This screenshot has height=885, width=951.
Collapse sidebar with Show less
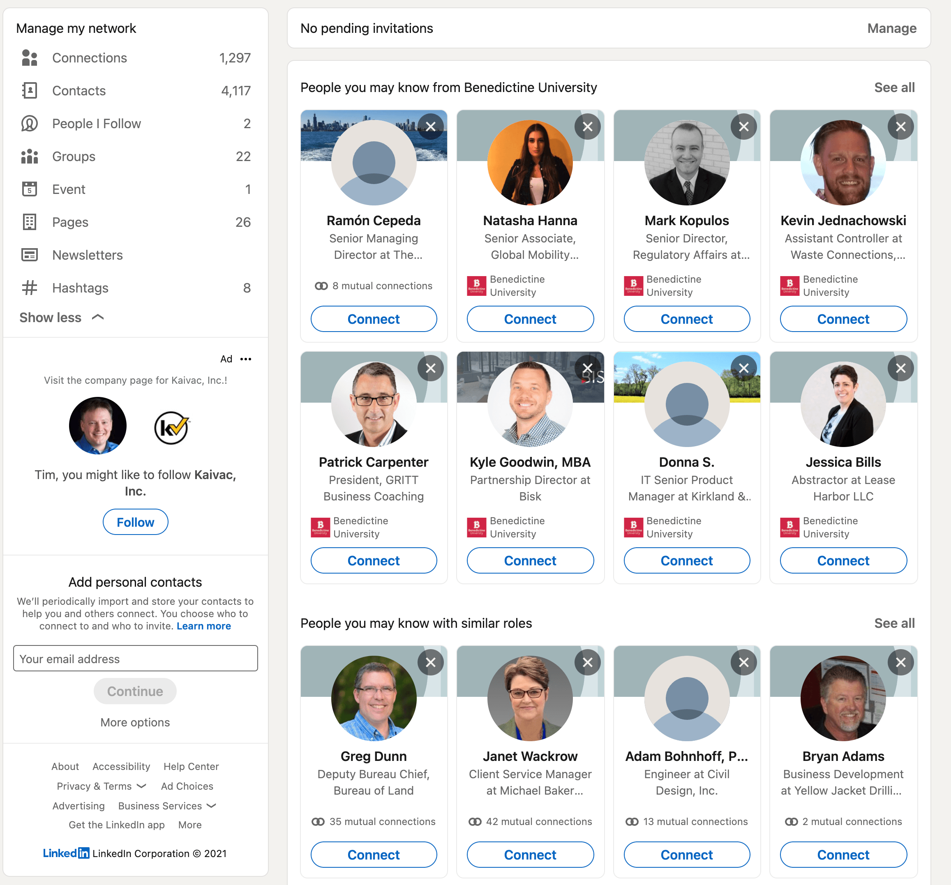[x=62, y=318]
